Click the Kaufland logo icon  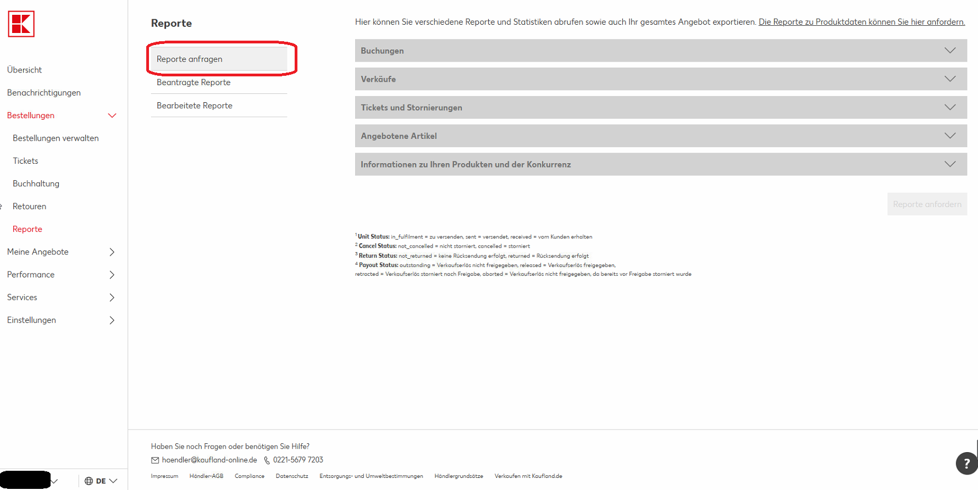tap(21, 24)
